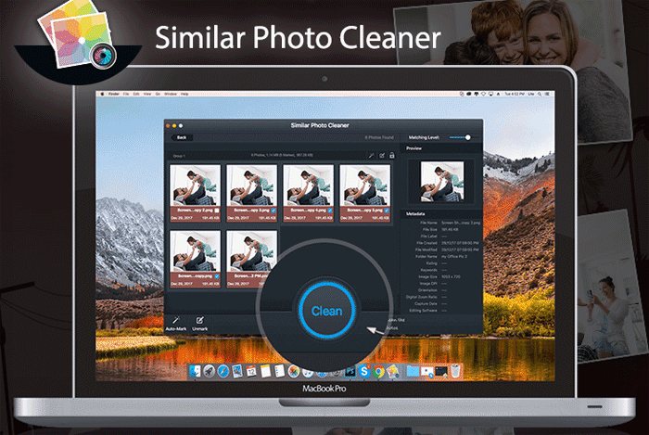
Task: Click the Group 1 auto-mark wand icon
Action: [371, 156]
